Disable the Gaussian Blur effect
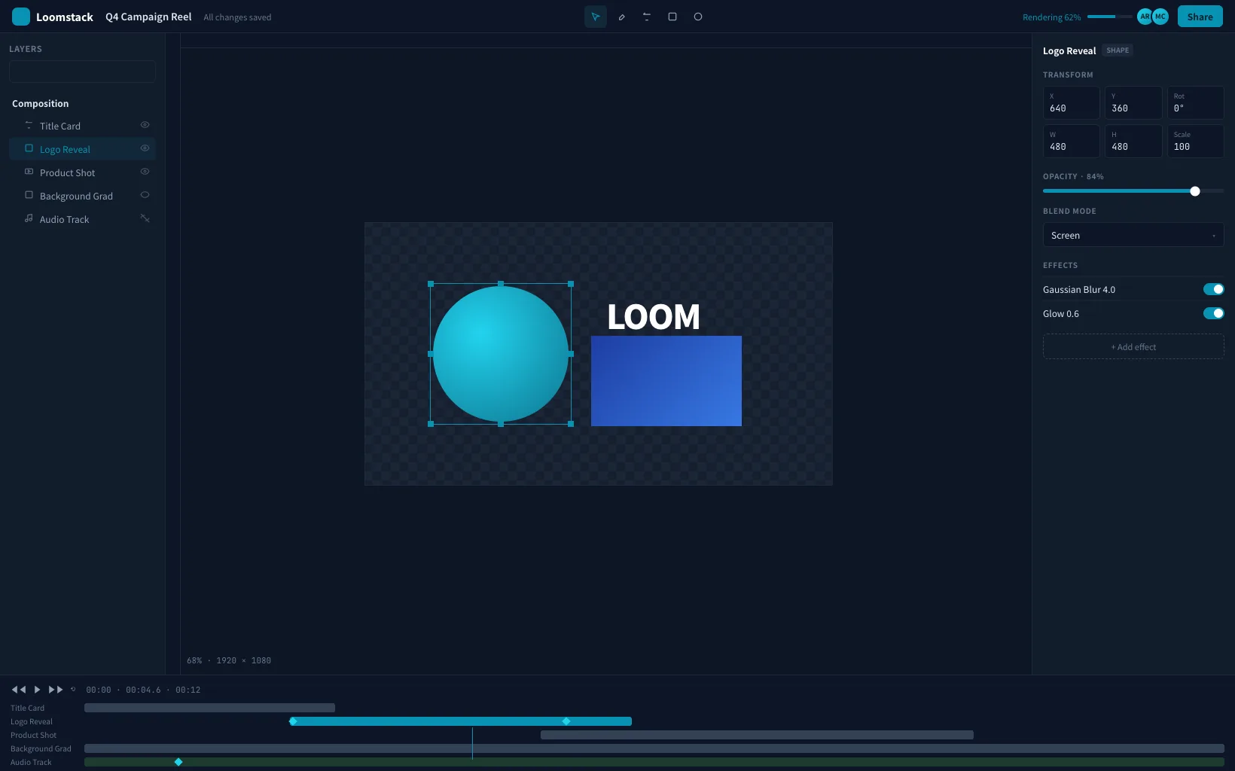1235x771 pixels. tap(1213, 289)
